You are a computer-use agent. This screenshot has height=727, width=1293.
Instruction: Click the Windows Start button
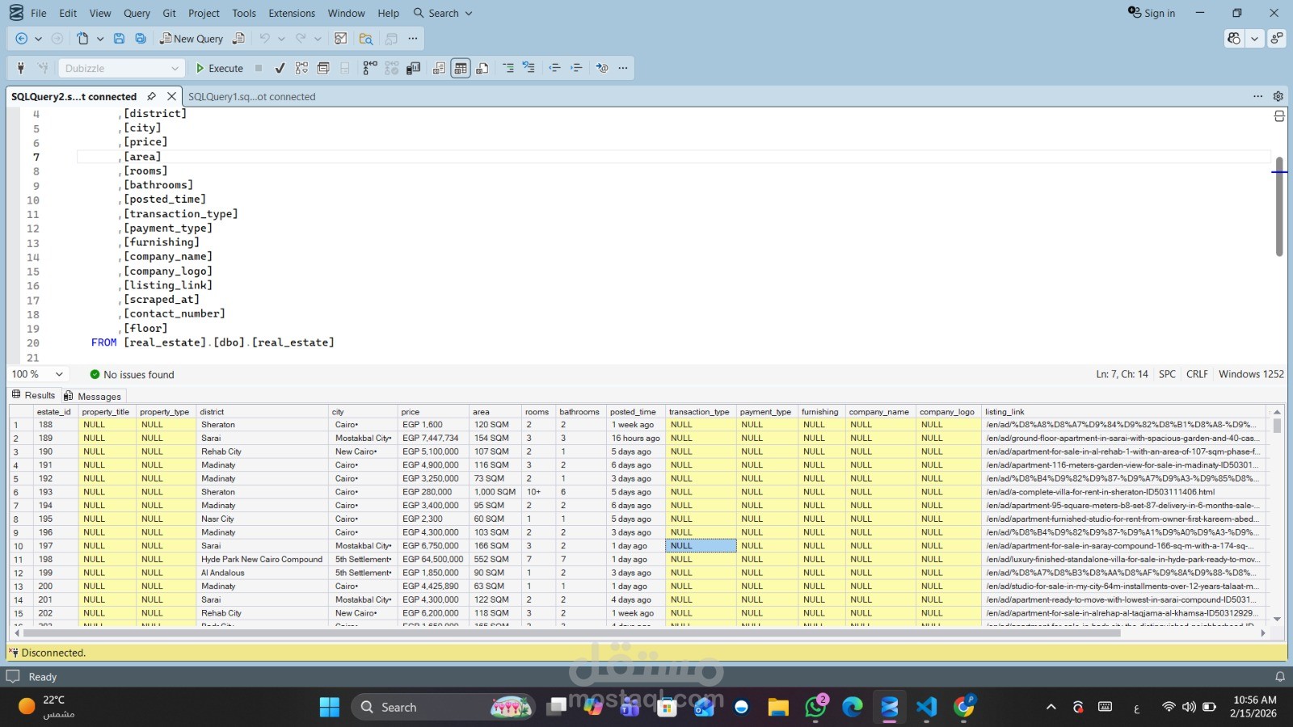click(330, 708)
